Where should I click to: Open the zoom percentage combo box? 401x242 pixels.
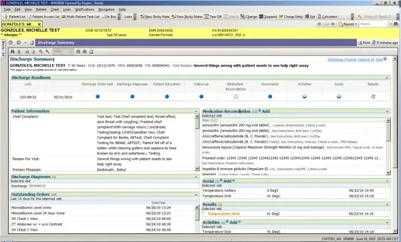63,51
